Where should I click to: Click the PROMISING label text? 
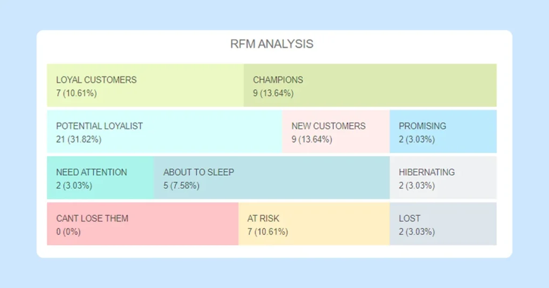click(422, 126)
